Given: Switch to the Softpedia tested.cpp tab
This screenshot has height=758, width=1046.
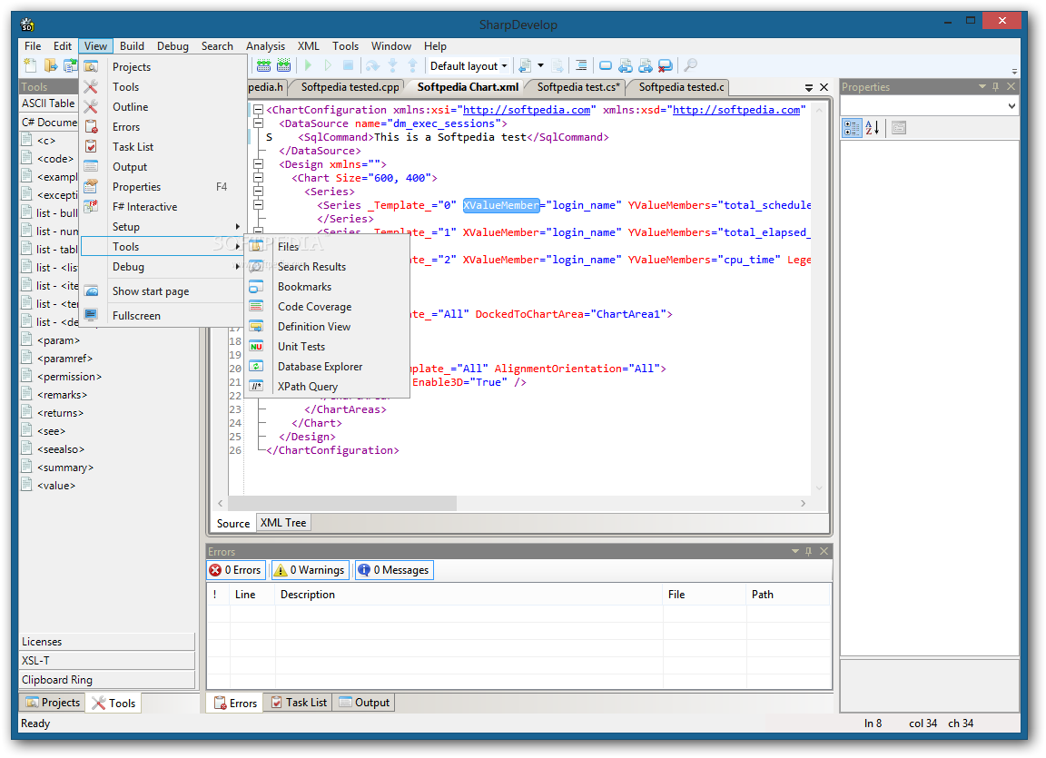Looking at the screenshot, I should click(x=350, y=87).
